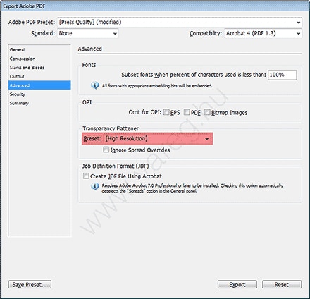Screen dimensions: 310x299
Task: Enable Ignore Spread Overrides checkbox
Action: [x=106, y=149]
